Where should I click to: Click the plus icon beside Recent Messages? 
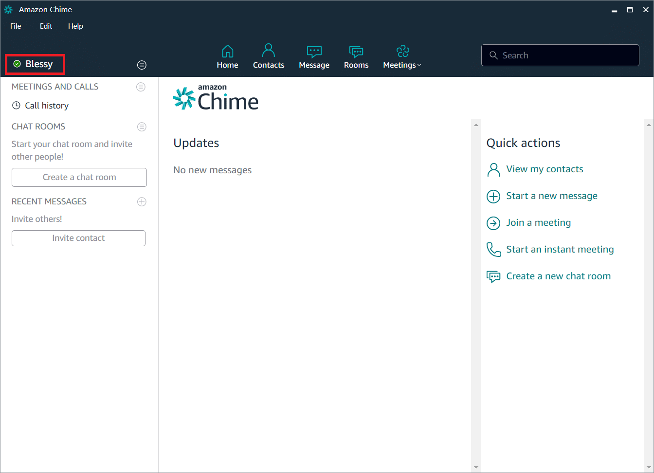142,202
